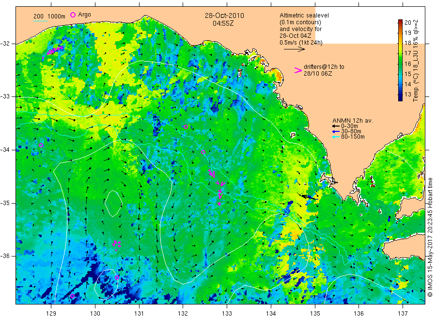This screenshot has height=320, width=436.
Task: Click the -36 latitude axis label
Action: pyautogui.click(x=5, y=256)
